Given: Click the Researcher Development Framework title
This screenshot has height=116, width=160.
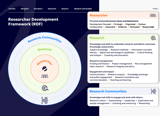Looking at the screenshot, I should (33, 22).
